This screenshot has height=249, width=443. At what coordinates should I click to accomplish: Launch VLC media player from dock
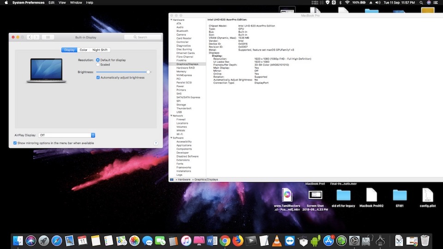[276, 240]
